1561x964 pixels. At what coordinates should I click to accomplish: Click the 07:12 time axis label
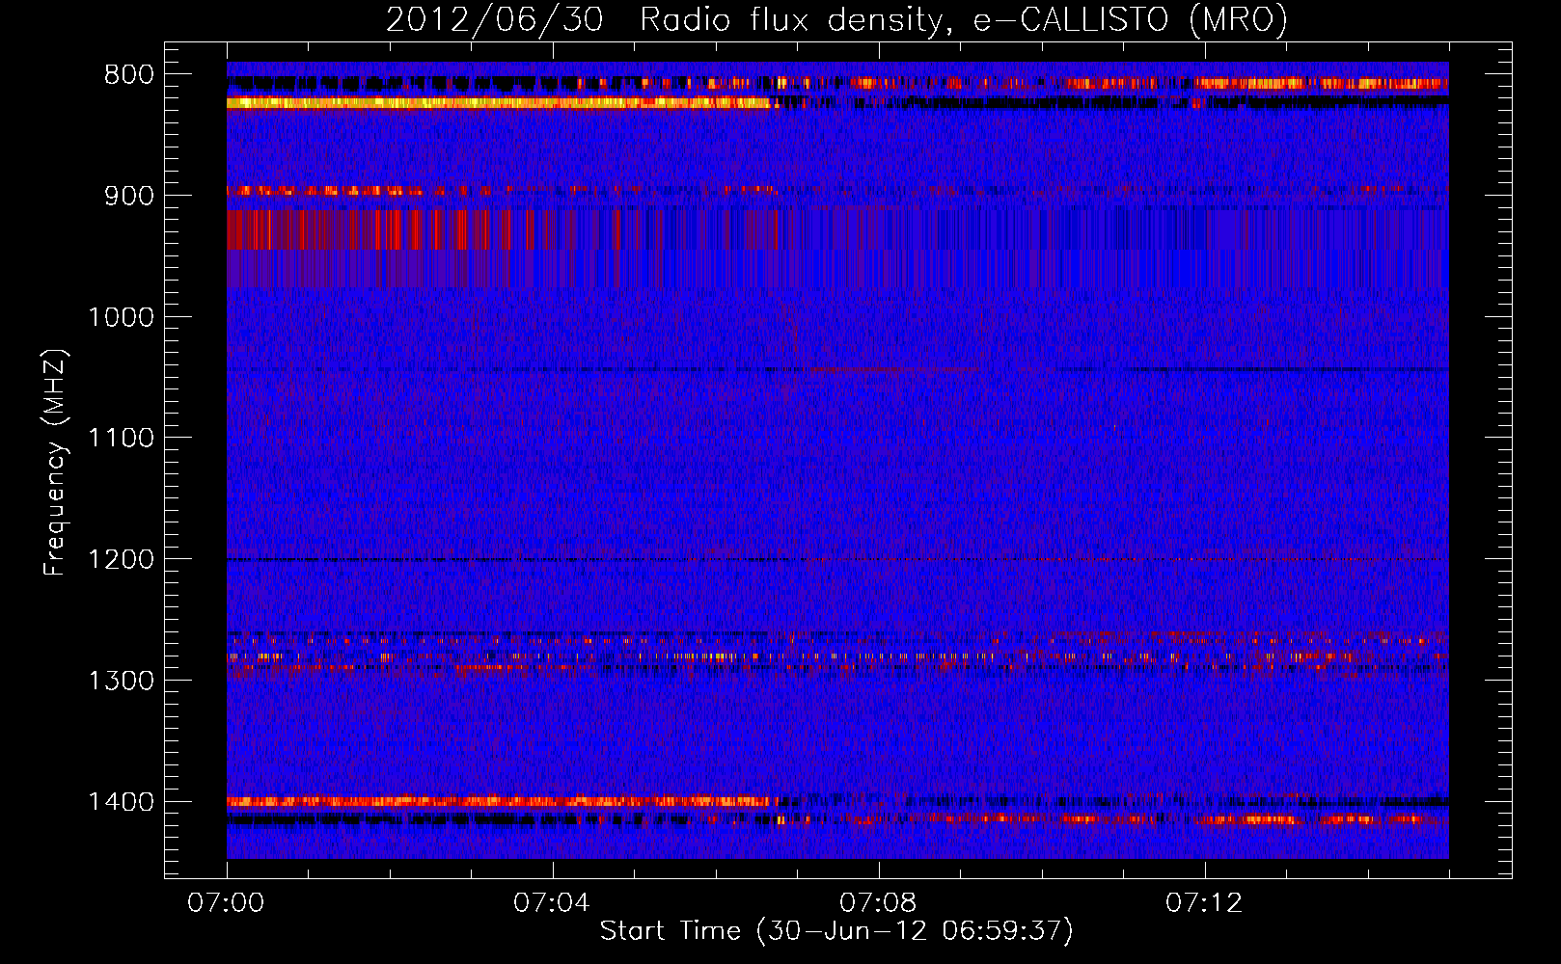[1204, 903]
